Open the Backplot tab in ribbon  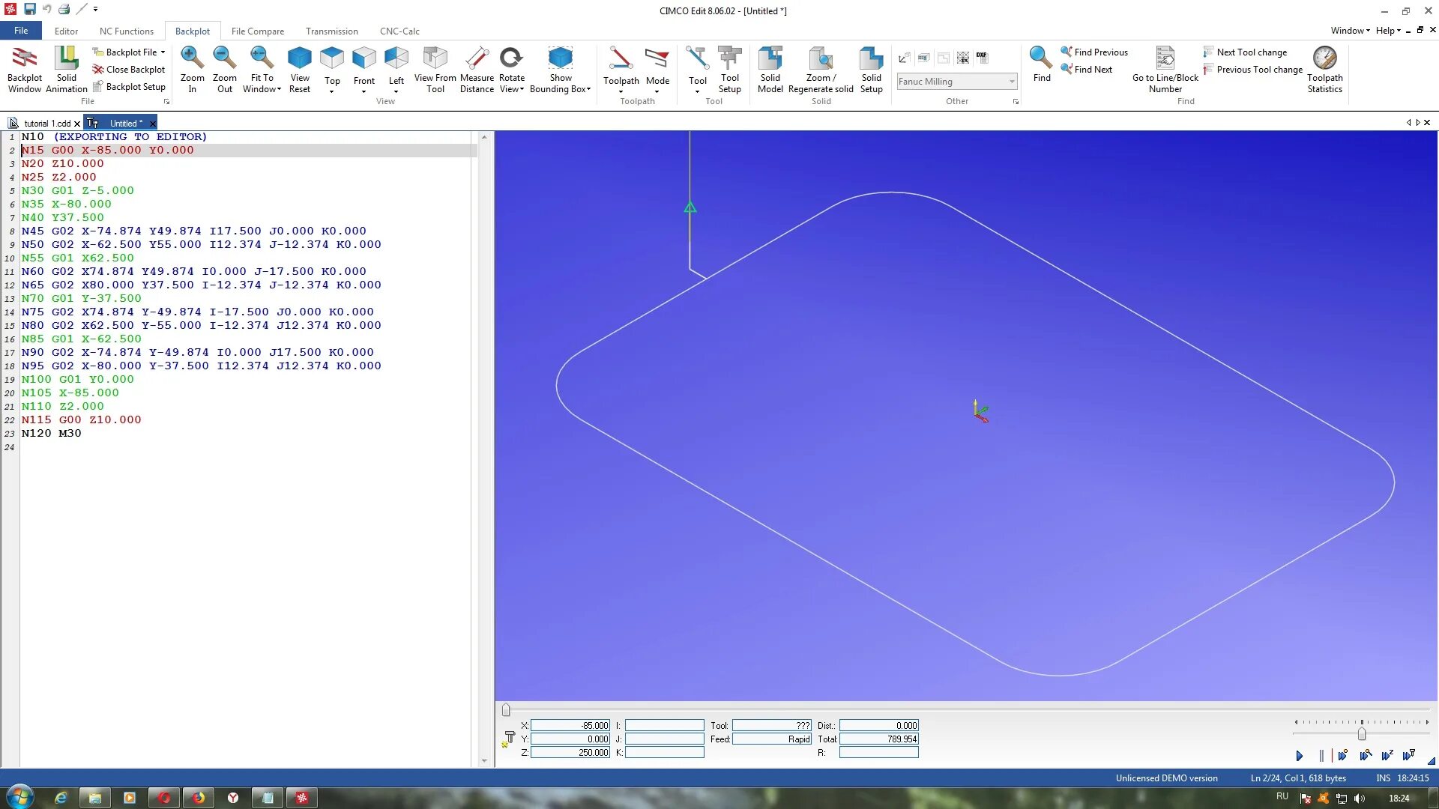[193, 31]
